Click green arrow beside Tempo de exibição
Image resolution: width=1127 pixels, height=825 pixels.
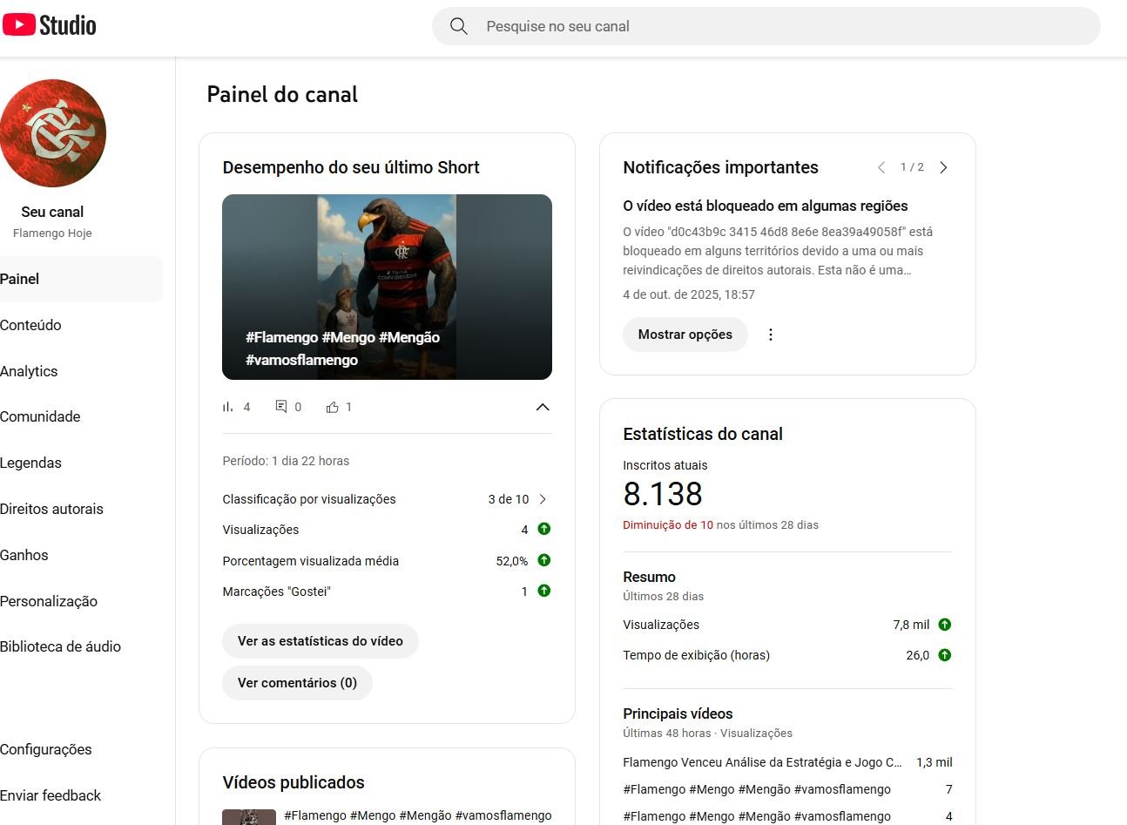tap(945, 655)
